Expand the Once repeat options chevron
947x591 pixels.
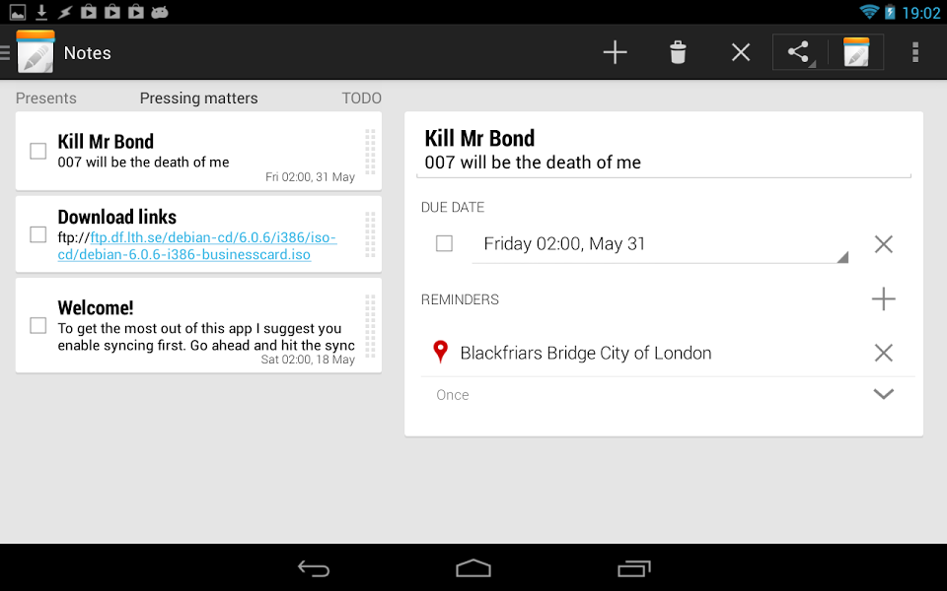point(884,394)
